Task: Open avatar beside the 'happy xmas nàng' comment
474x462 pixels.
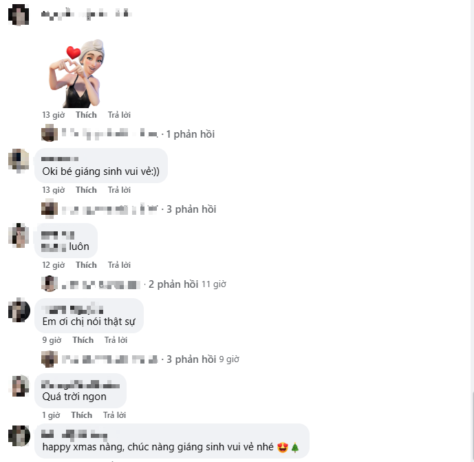Action: [x=19, y=436]
